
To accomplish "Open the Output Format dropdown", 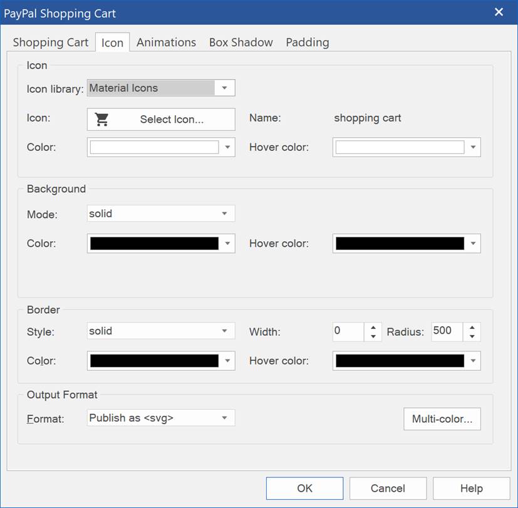I will [x=224, y=418].
